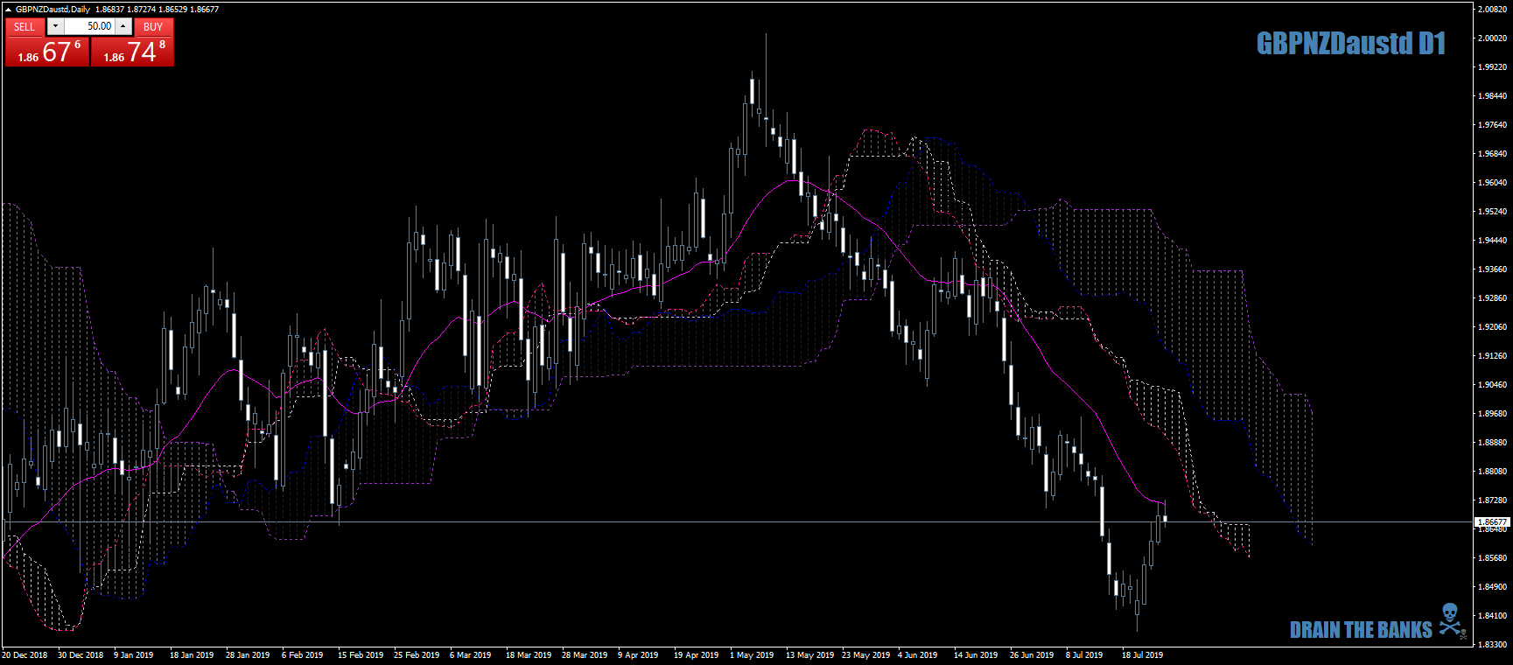Click the 20 Dec 2018 date label
This screenshot has width=1513, height=665.
pyautogui.click(x=25, y=654)
